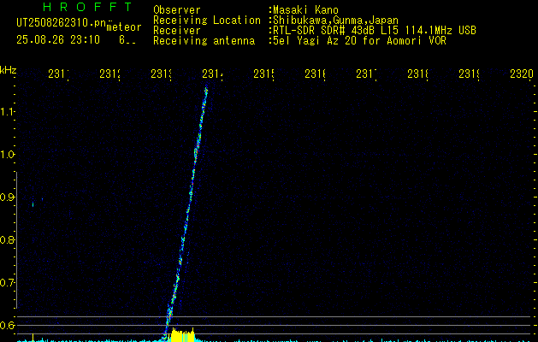This screenshot has width=538, height=342.
Task: Click the 0.6 kHz frequency axis label
Action: 7,325
